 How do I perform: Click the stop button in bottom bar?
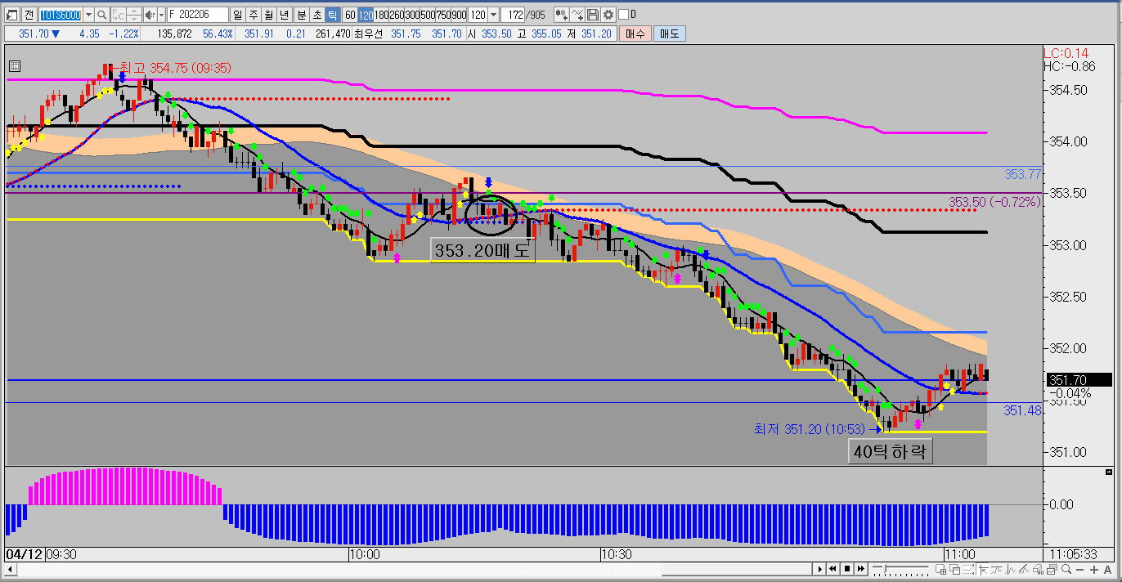point(847,569)
